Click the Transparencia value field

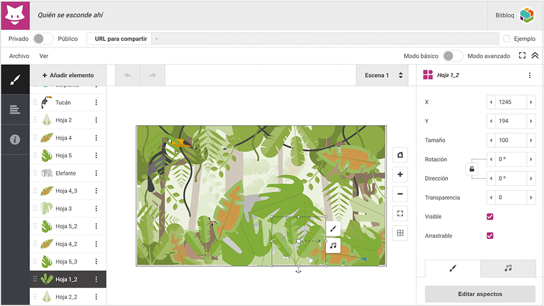[511, 197]
